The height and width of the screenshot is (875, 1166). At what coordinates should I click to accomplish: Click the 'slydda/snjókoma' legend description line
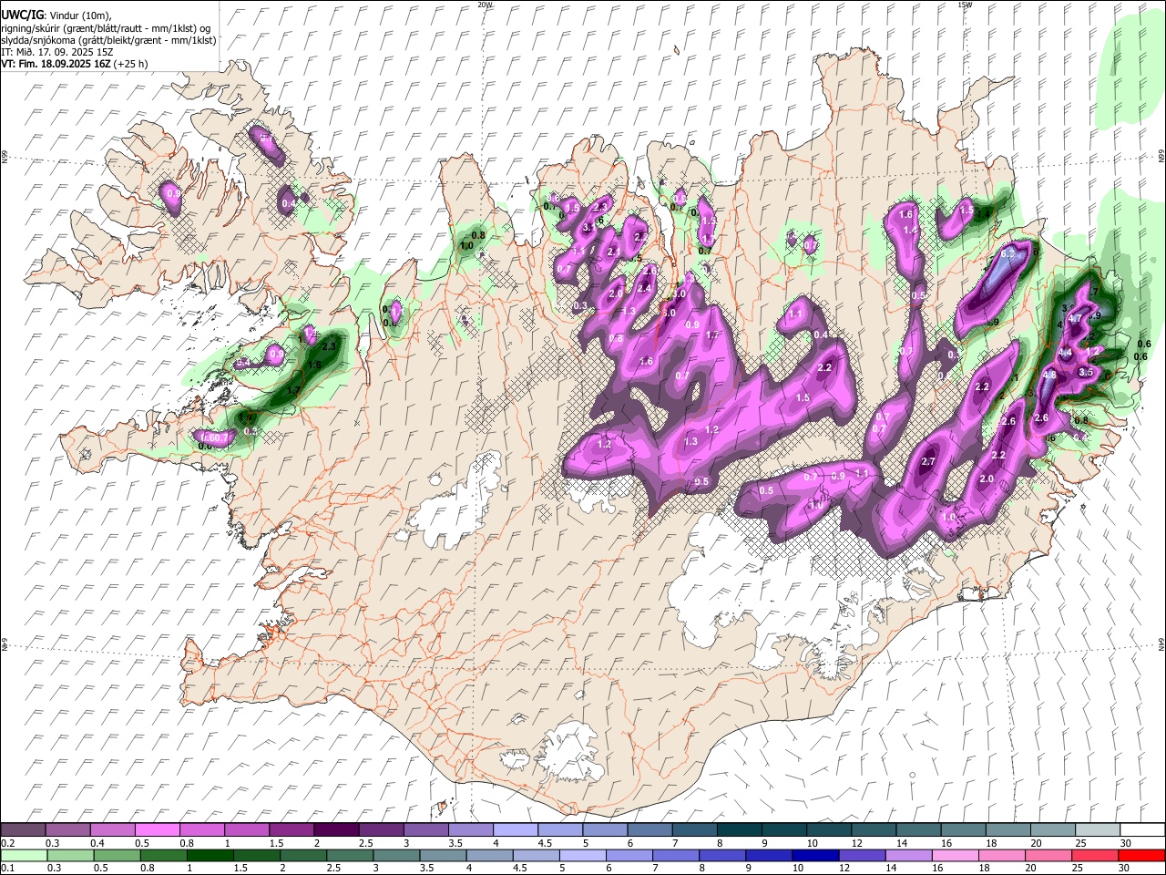pyautogui.click(x=108, y=40)
